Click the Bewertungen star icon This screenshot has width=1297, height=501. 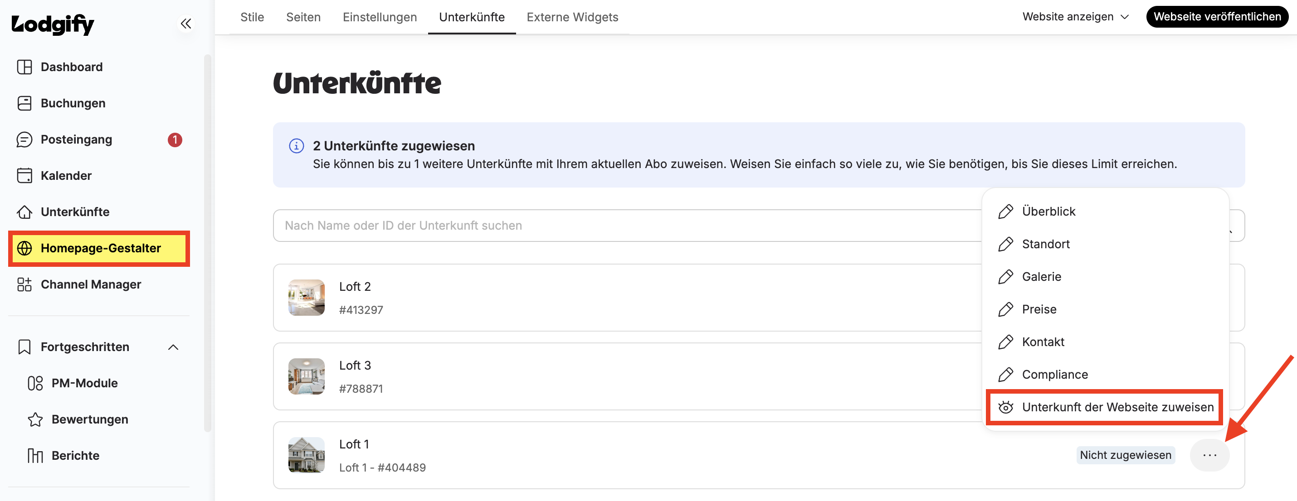[35, 419]
